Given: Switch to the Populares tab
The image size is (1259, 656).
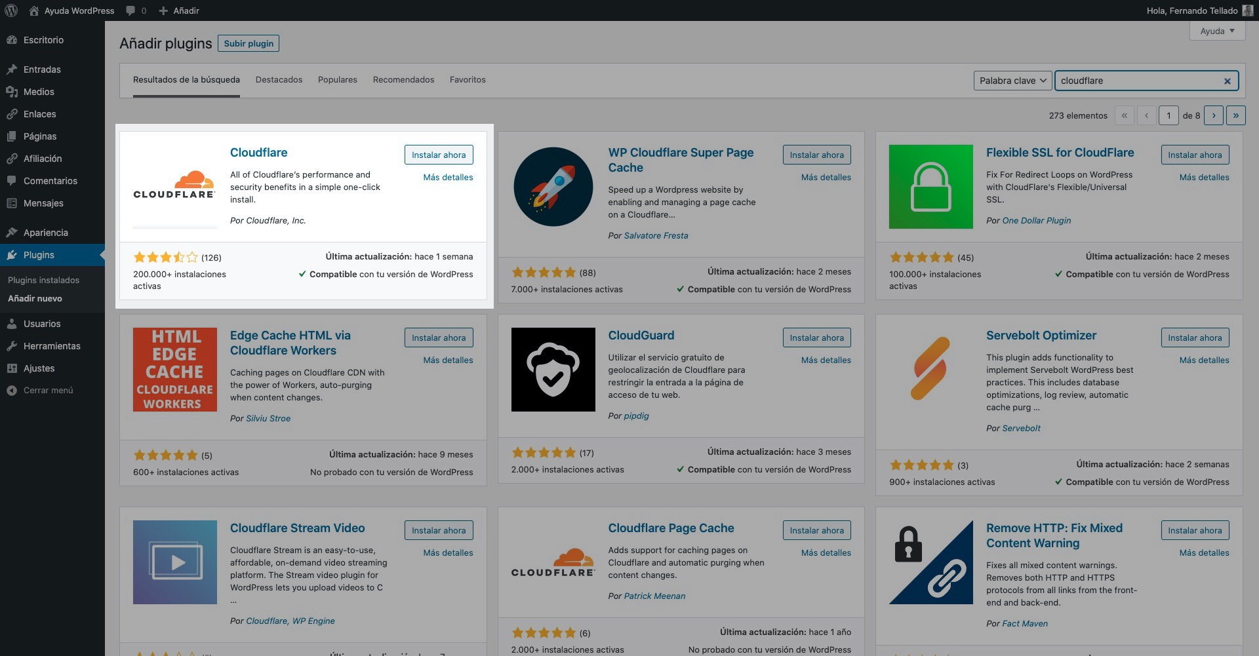Looking at the screenshot, I should pyautogui.click(x=337, y=80).
